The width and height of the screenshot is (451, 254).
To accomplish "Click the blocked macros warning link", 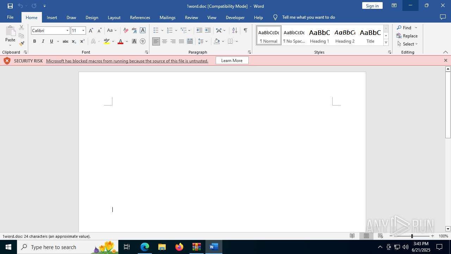I will click(x=127, y=61).
